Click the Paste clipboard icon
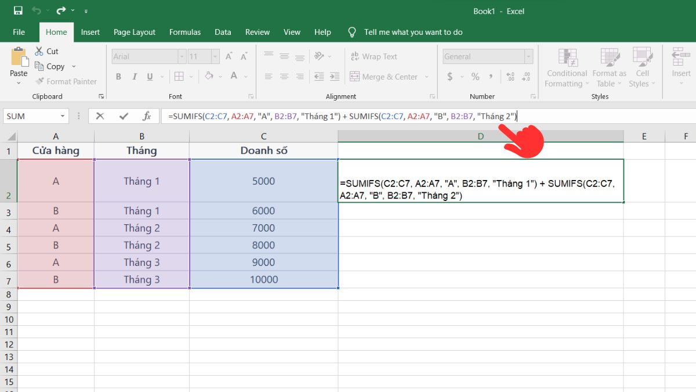This screenshot has height=392, width=696. (x=19, y=58)
